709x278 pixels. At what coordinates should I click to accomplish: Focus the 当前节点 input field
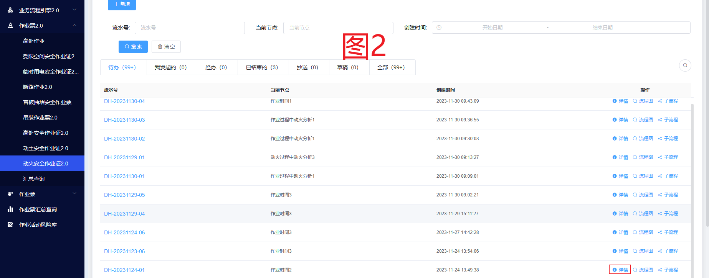click(x=338, y=28)
